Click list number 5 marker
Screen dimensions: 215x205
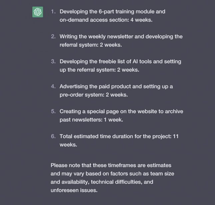point(53,111)
